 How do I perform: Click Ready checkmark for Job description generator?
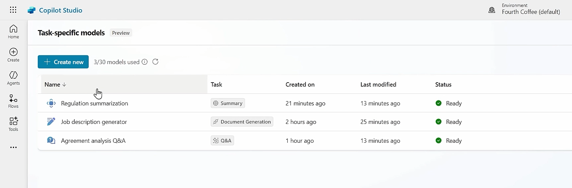click(x=439, y=122)
